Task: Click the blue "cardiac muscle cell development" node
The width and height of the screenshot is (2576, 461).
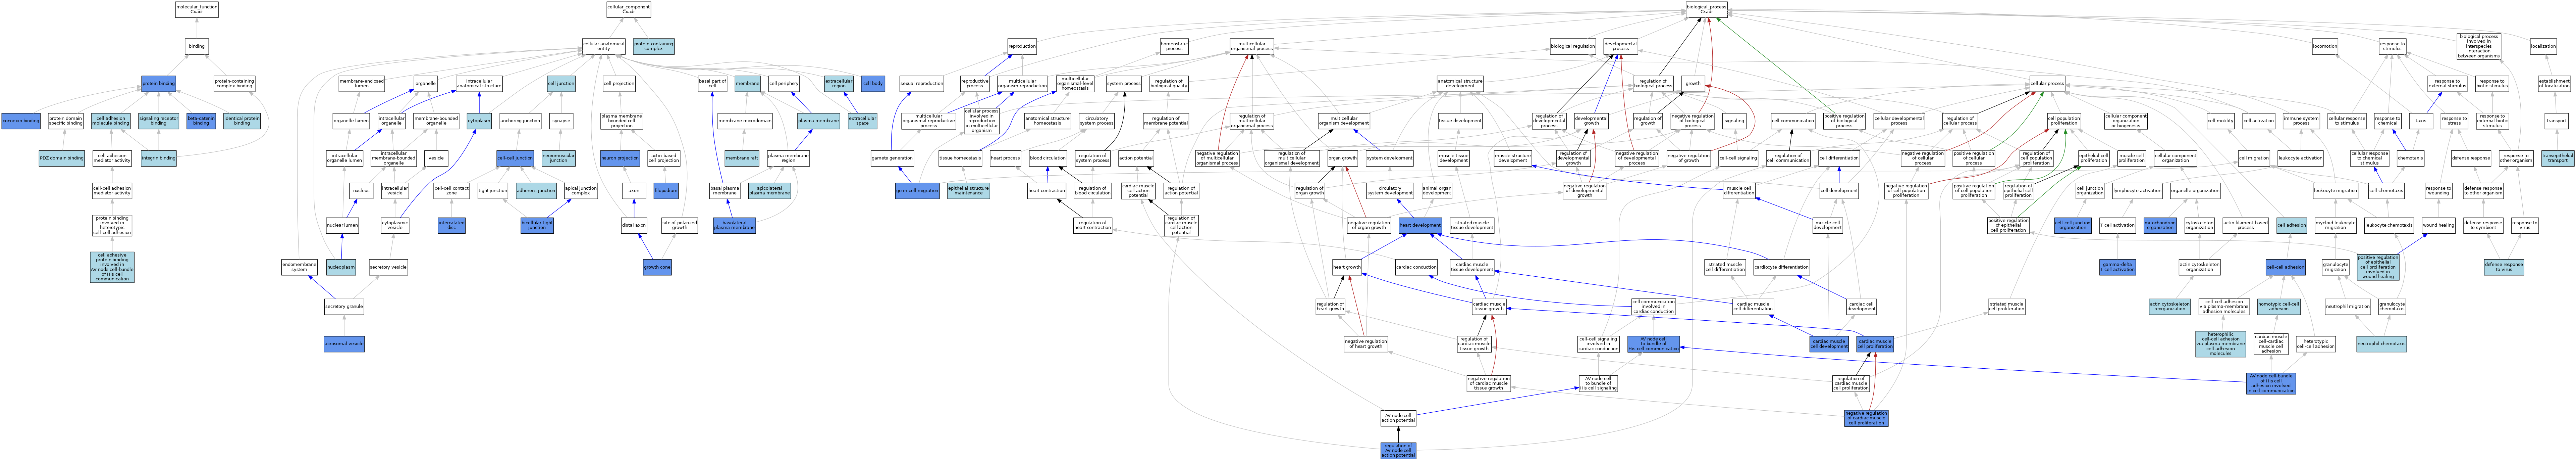Action: click(1829, 344)
